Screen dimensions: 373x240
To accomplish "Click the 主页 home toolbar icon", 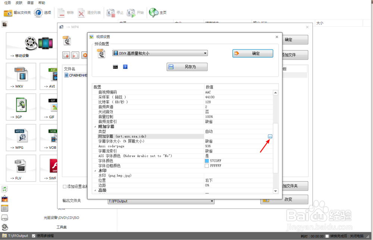I will pos(154,12).
